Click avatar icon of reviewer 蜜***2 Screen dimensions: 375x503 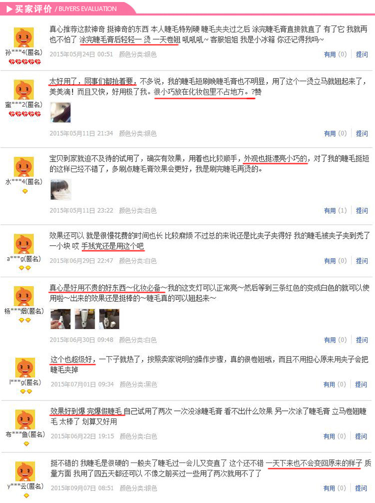pyautogui.click(x=23, y=90)
